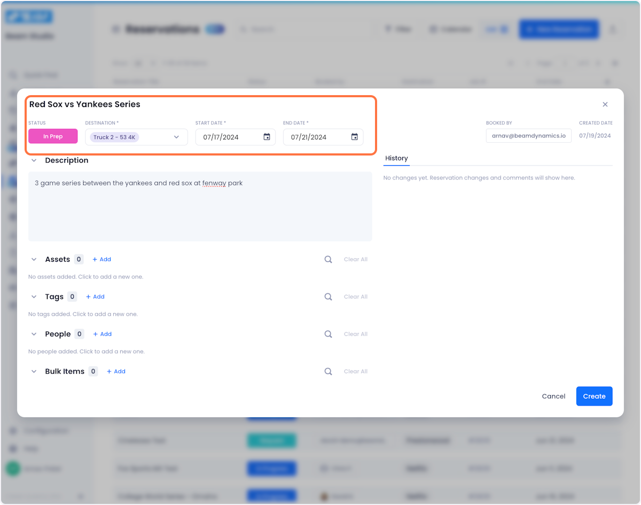Edit the Start Date field 07/17/2024
The height and width of the screenshot is (505, 641).
(x=235, y=137)
